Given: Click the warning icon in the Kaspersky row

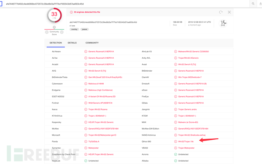Looking at the screenshot, I should [x=86, y=122].
